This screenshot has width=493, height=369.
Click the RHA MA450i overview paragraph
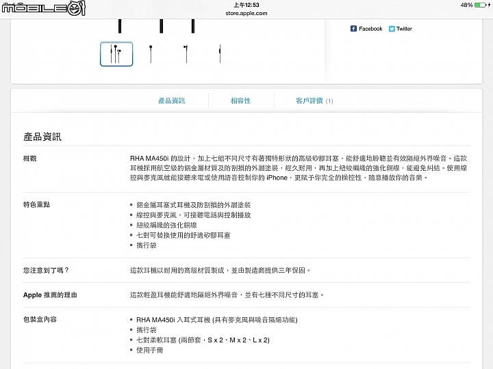(x=299, y=168)
